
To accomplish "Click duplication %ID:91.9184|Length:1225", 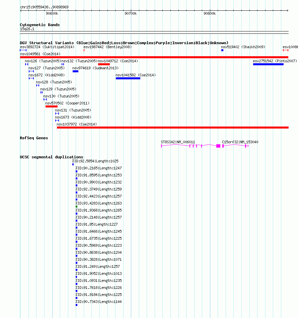I will coord(98,295).
